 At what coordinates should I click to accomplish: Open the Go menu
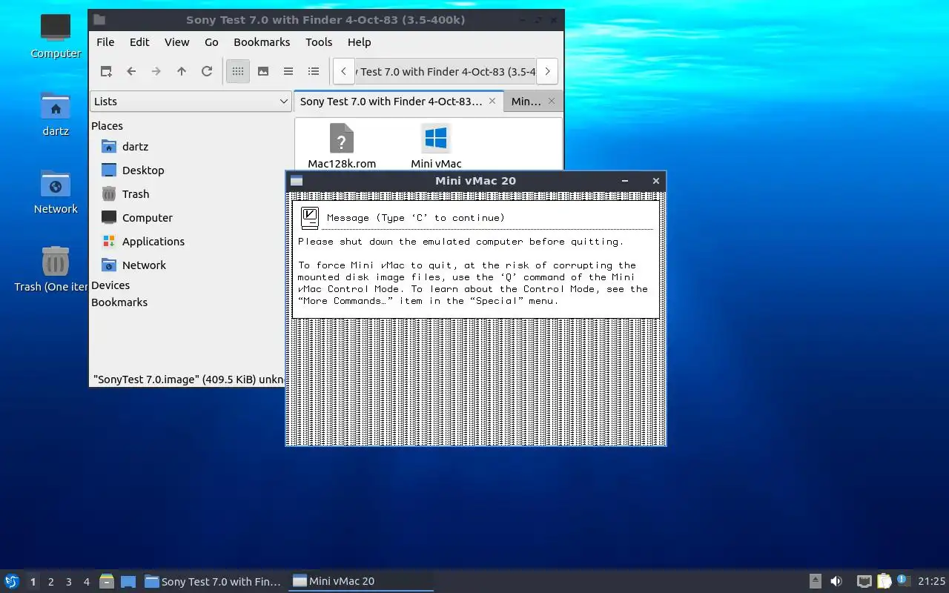pos(211,42)
